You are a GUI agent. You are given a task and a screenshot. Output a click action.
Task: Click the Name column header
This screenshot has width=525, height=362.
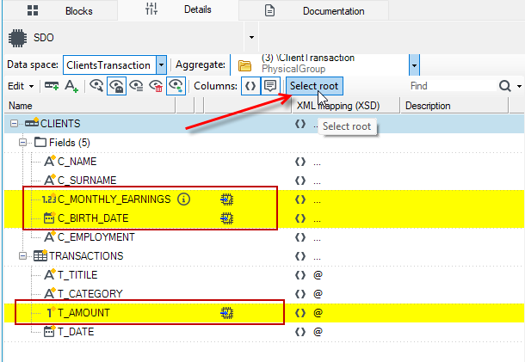click(90, 106)
